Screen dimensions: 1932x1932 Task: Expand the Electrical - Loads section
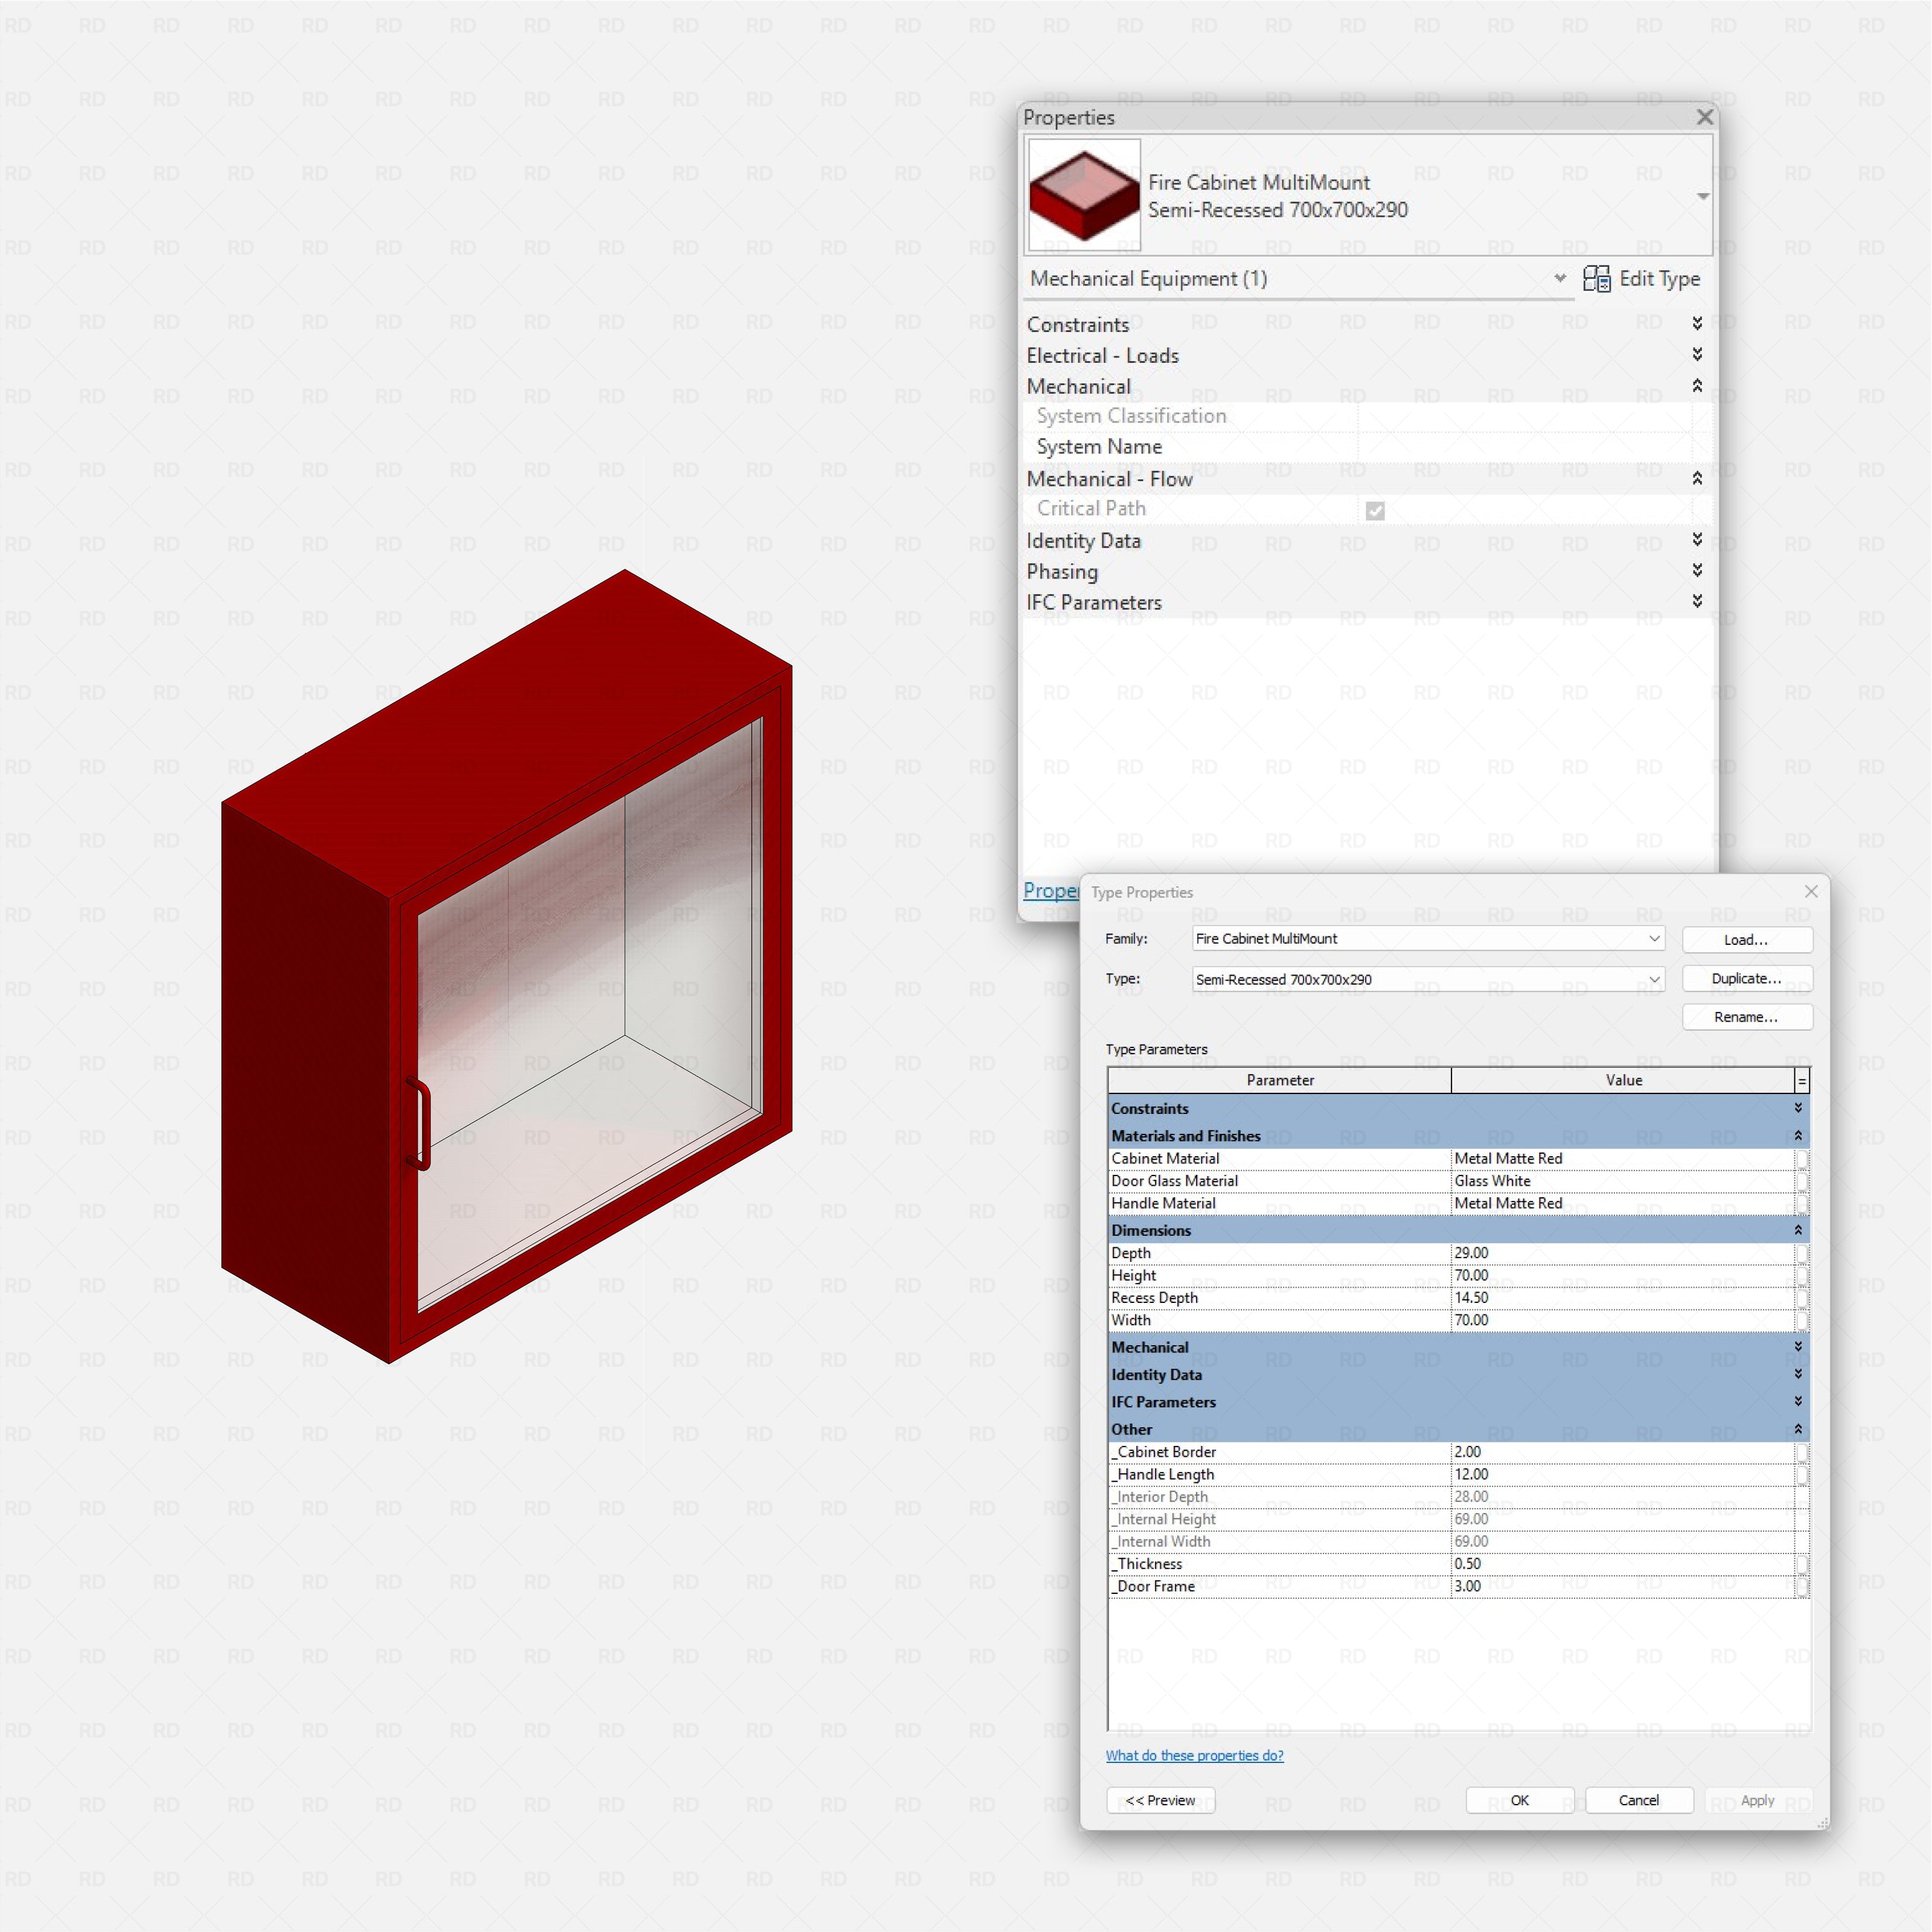point(1697,354)
